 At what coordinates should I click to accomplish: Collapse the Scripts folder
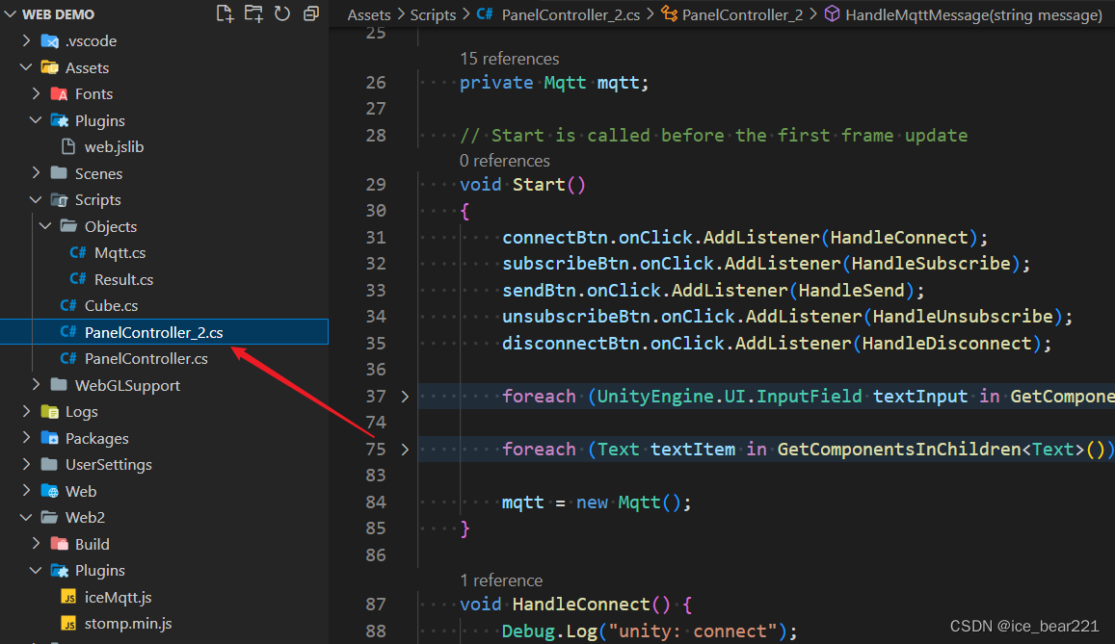coord(37,199)
